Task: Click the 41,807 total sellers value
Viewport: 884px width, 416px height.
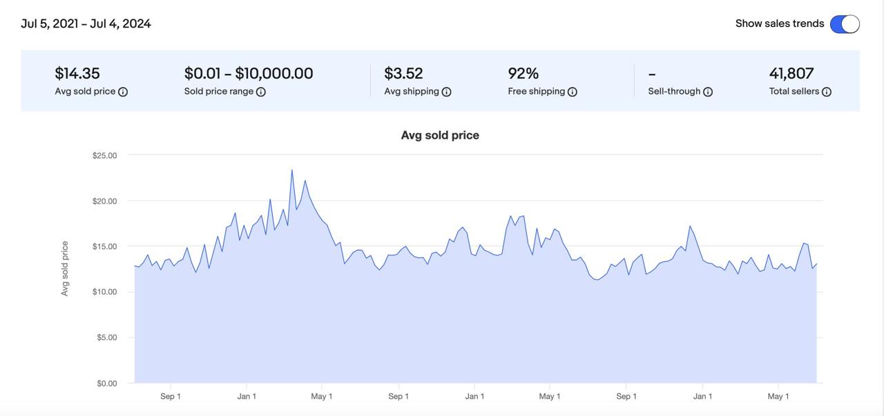Action: 791,73
